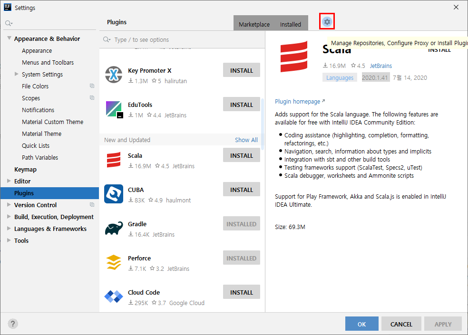
Task: Click the CUBA plugin logo
Action: point(114,194)
